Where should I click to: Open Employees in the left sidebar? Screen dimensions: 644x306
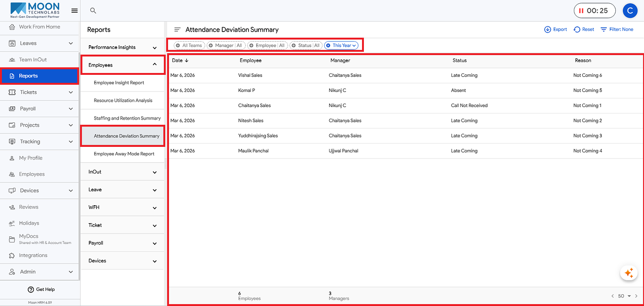coord(39,174)
